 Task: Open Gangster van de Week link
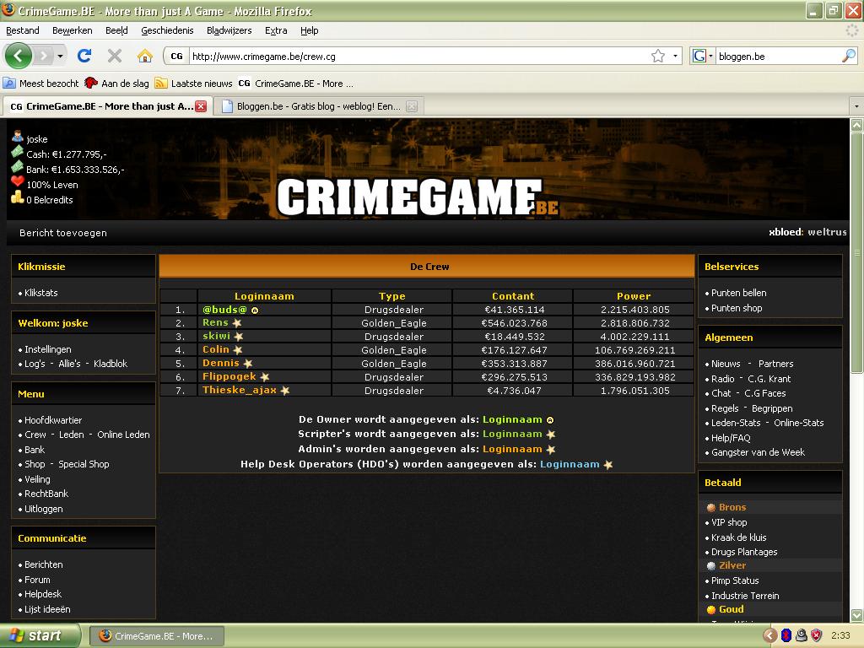[x=759, y=452]
